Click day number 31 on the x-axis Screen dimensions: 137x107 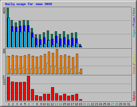pos(128,104)
